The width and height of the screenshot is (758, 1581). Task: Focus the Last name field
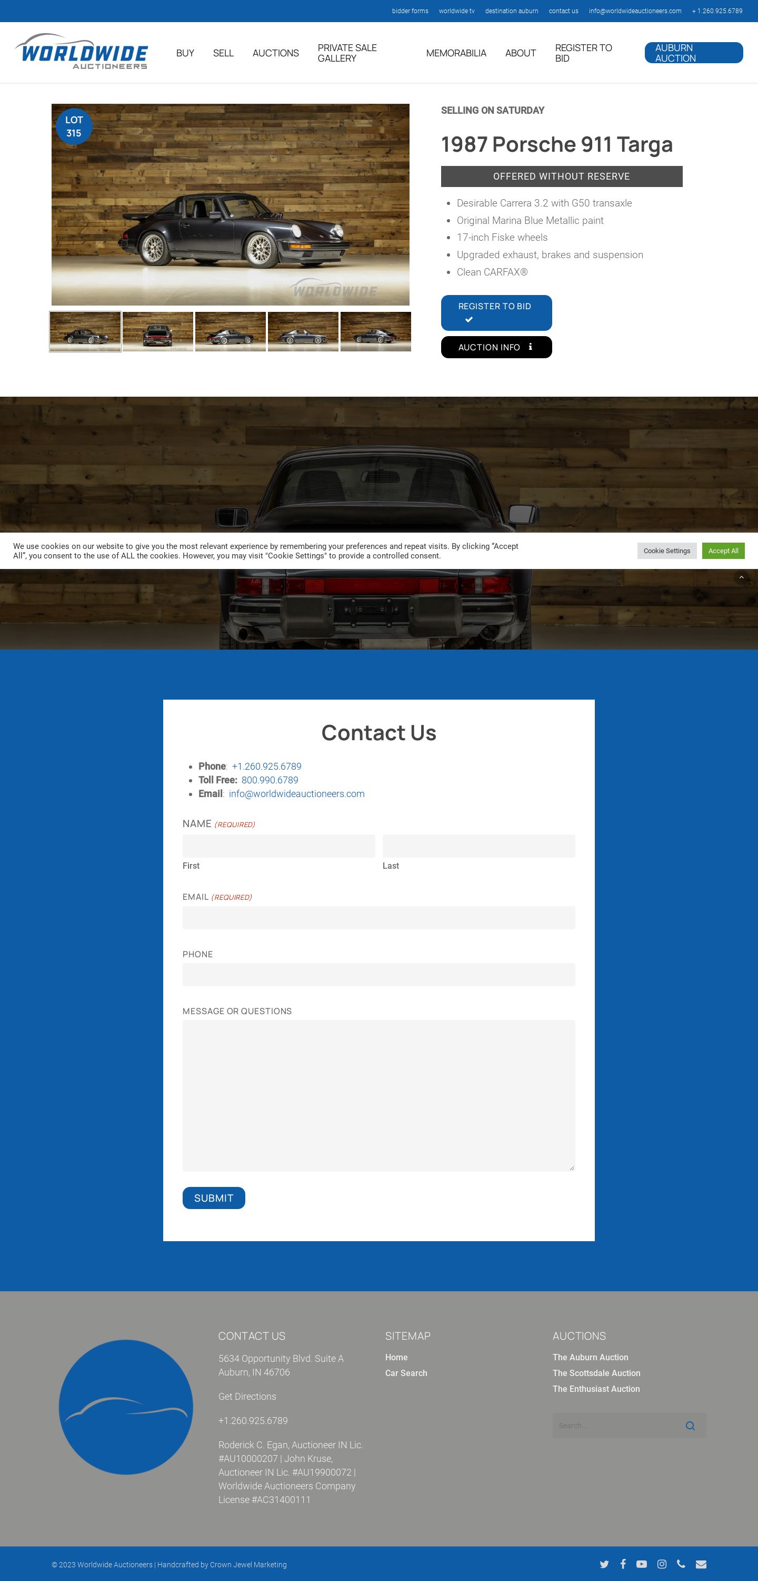(x=478, y=846)
